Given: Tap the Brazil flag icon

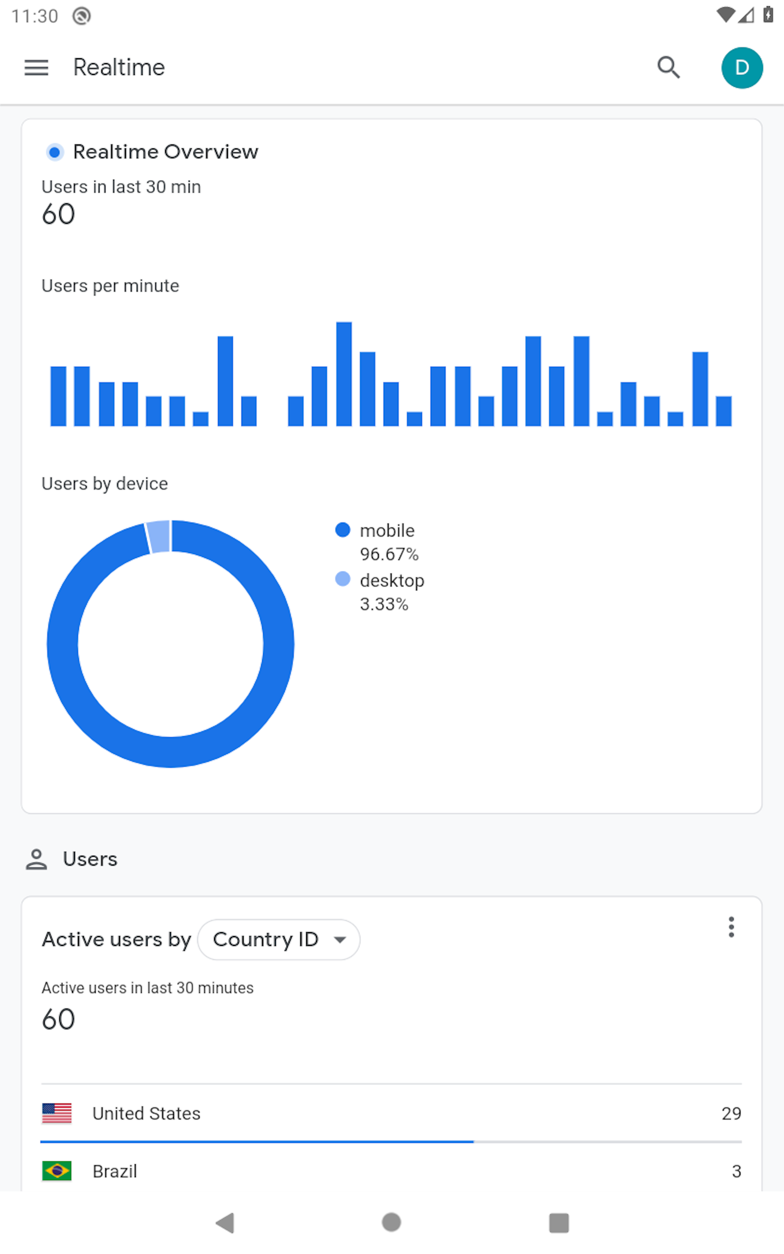Looking at the screenshot, I should [56, 1171].
